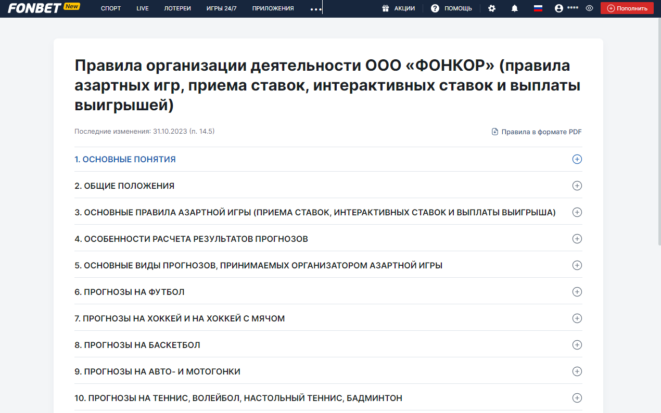The width and height of the screenshot is (661, 413).
Task: Click the Последние изменения: 31.10.2023 text
Action: (144, 131)
